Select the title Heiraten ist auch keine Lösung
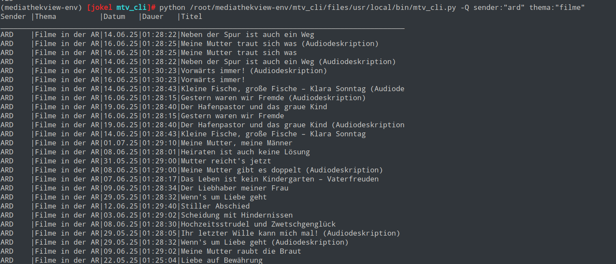Image resolution: width=616 pixels, height=264 pixels. coord(245,152)
